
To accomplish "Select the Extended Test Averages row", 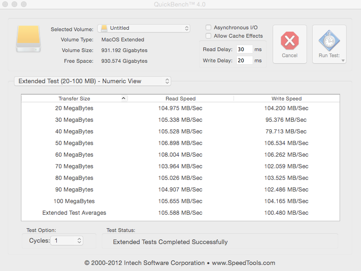I will (180, 213).
